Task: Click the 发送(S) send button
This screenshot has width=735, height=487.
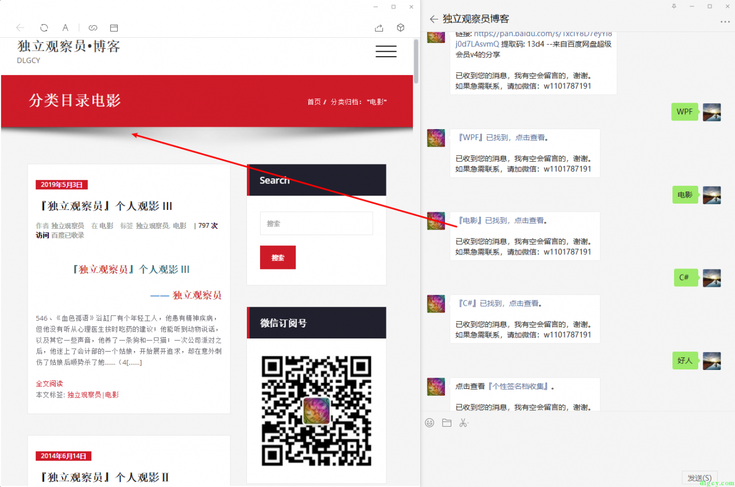Action: point(699,478)
